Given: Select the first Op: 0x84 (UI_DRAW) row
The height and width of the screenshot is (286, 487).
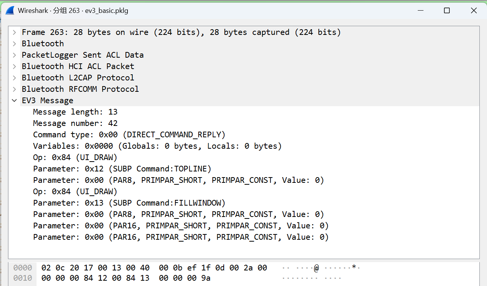Looking at the screenshot, I should 75,157.
